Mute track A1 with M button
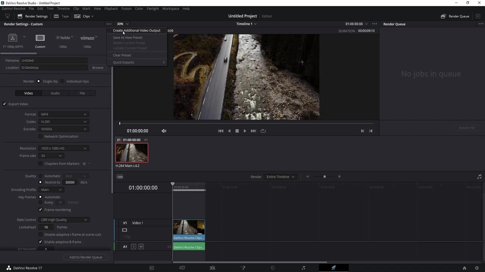 [141, 247]
